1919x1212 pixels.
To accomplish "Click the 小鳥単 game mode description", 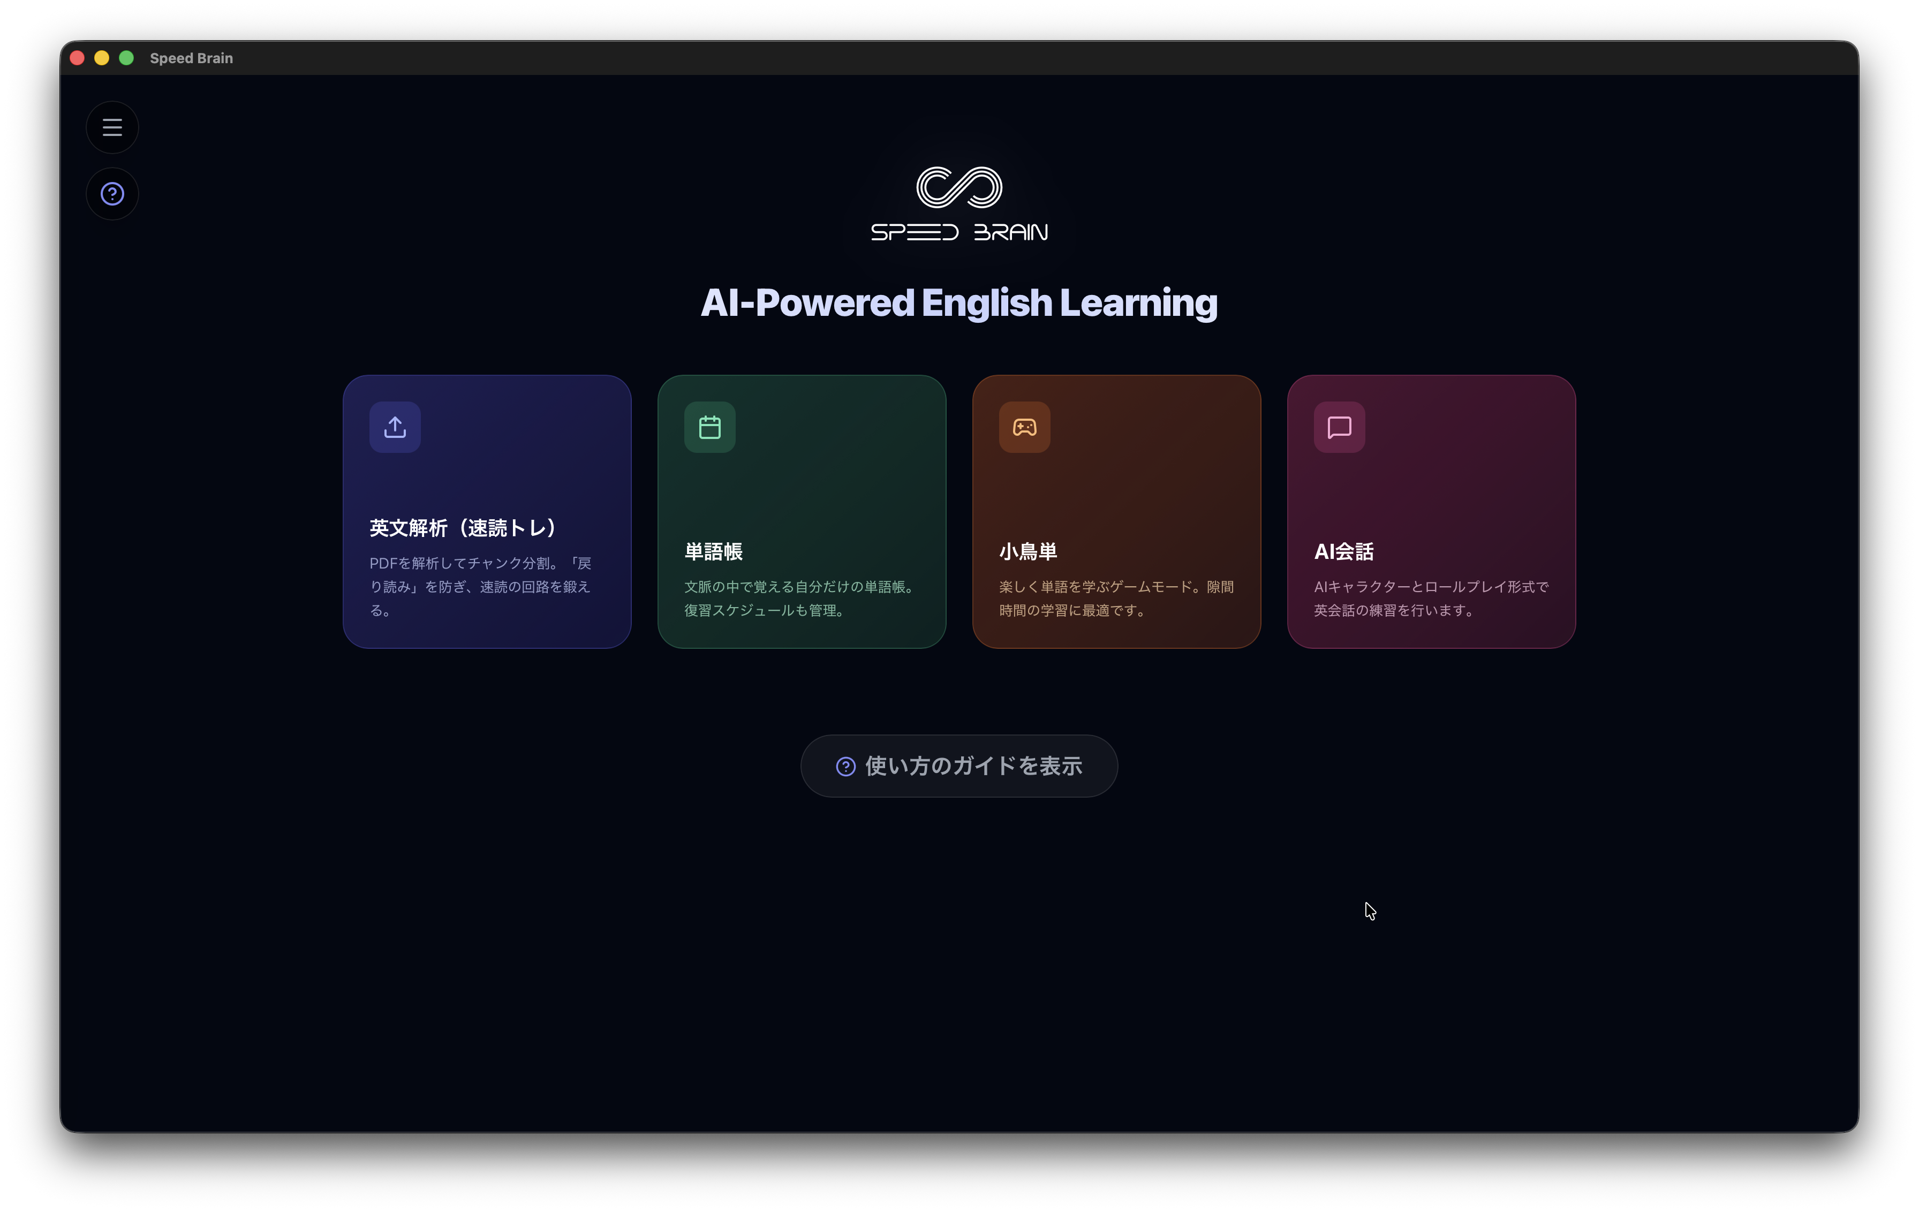I will pyautogui.click(x=1116, y=599).
